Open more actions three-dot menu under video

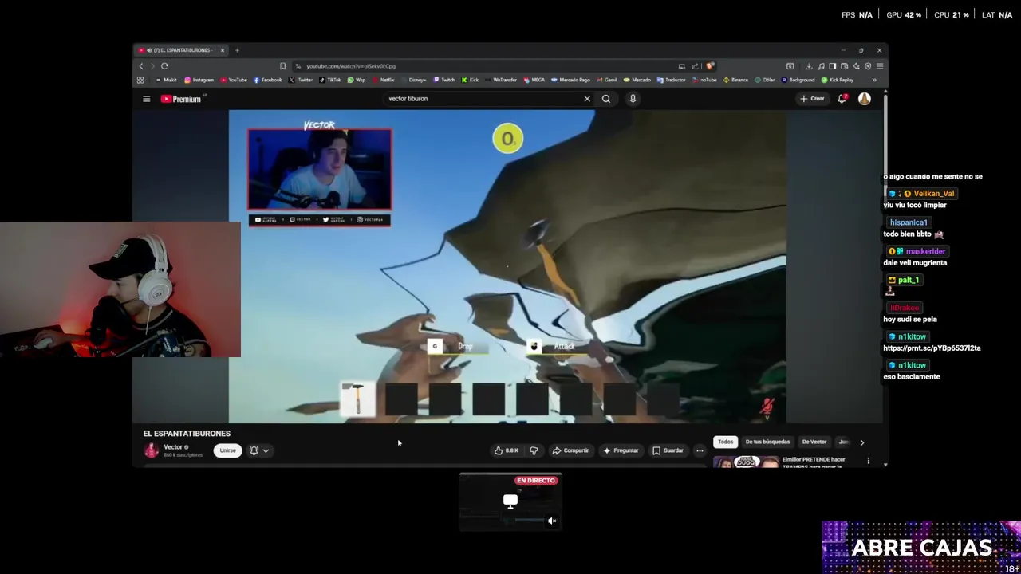pyautogui.click(x=700, y=450)
